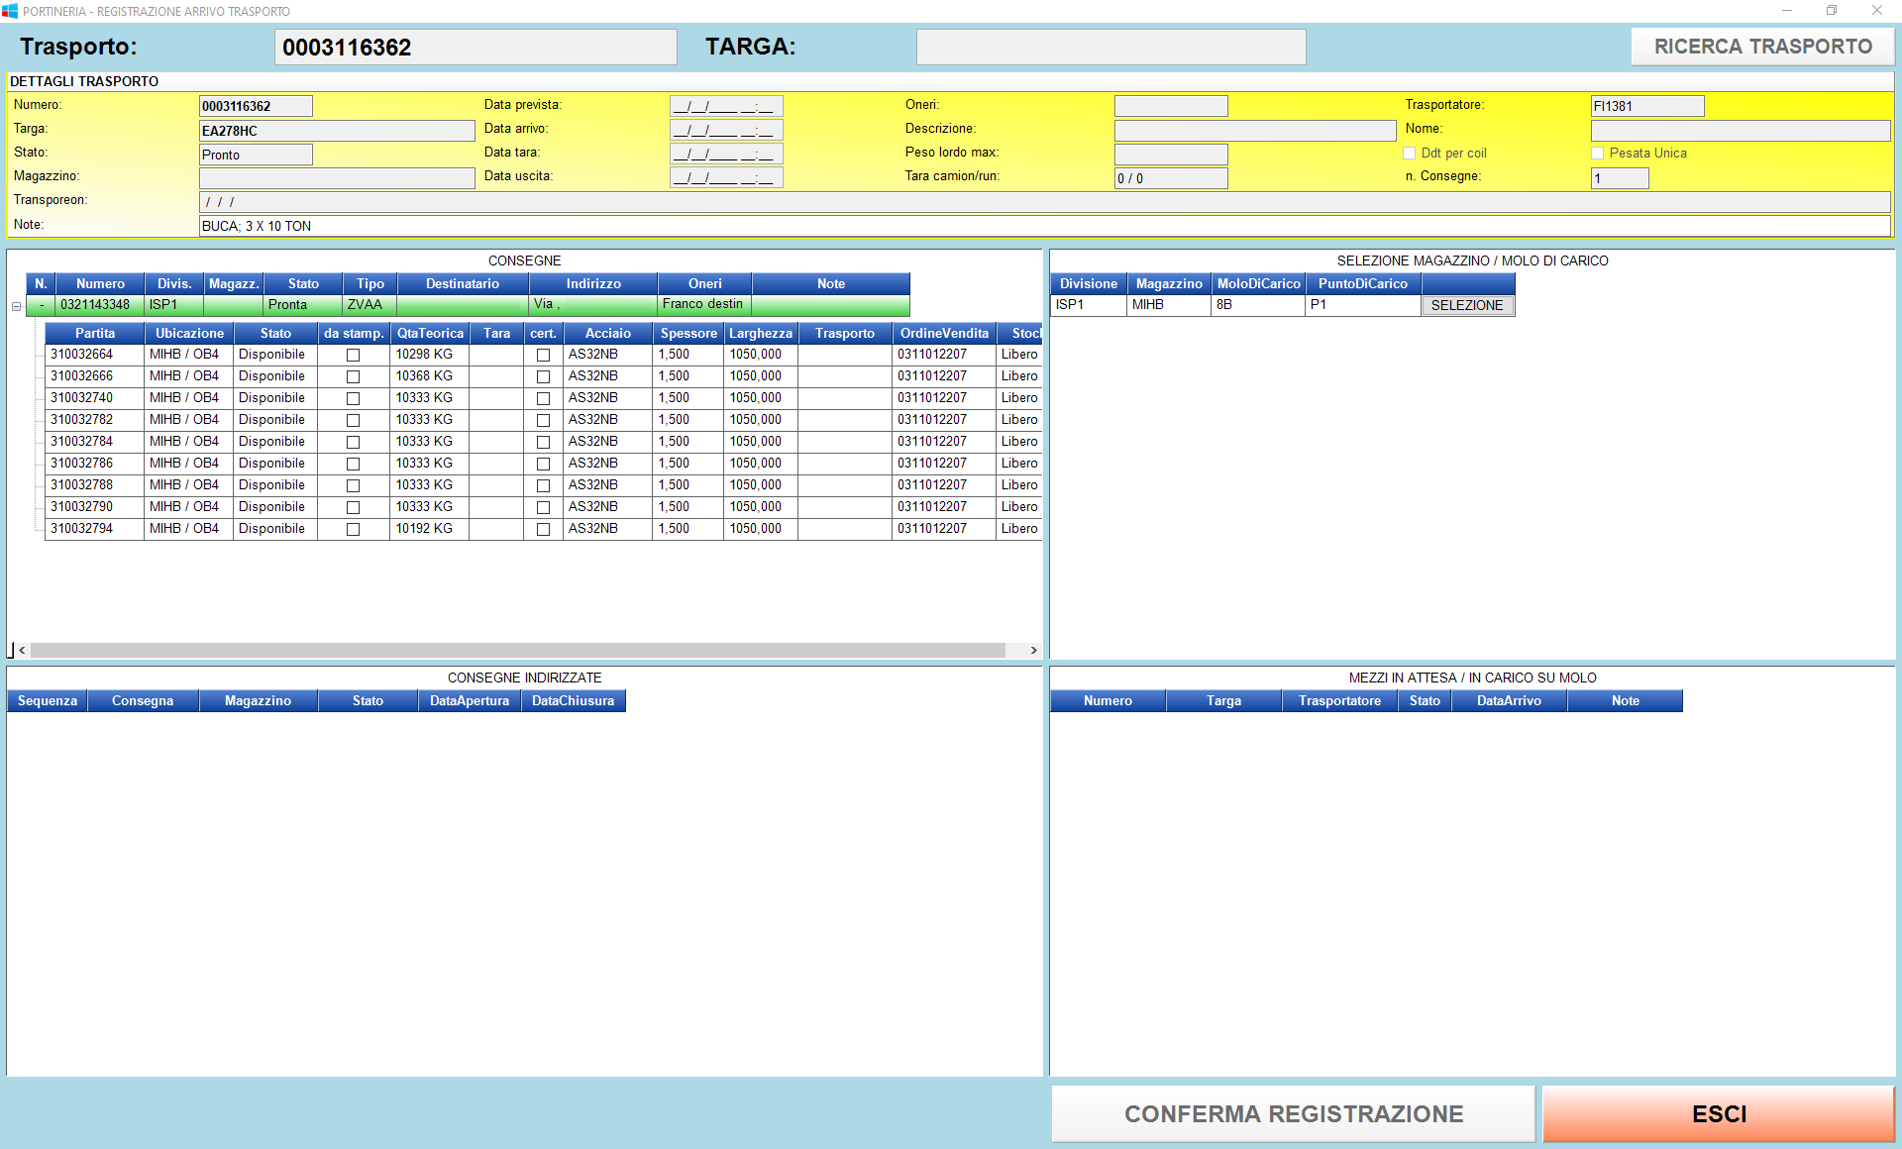Select partita 310032664 cell
Image resolution: width=1902 pixels, height=1149 pixels.
tap(94, 355)
